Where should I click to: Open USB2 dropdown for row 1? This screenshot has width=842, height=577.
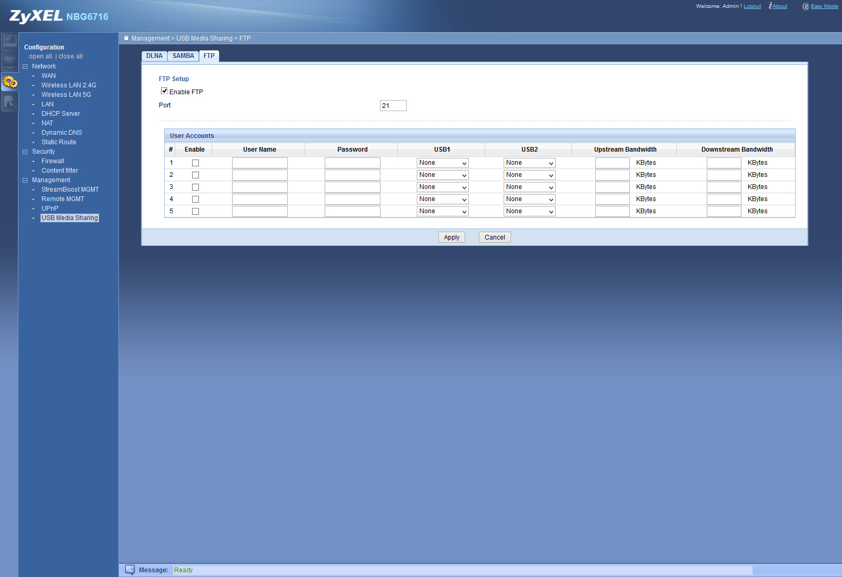(529, 163)
